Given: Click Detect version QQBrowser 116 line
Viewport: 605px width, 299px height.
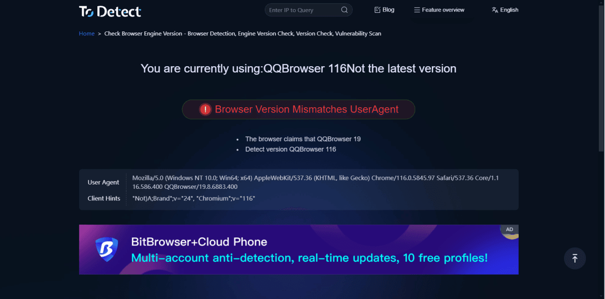Looking at the screenshot, I should pyautogui.click(x=291, y=149).
